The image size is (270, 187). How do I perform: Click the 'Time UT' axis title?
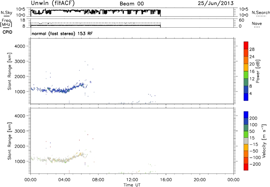coord(132,185)
